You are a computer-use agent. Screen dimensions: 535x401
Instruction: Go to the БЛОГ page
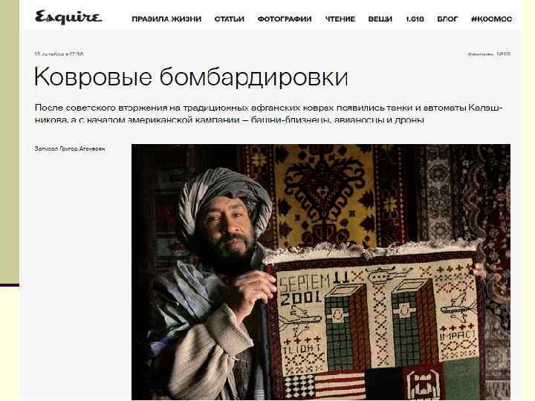pos(447,19)
